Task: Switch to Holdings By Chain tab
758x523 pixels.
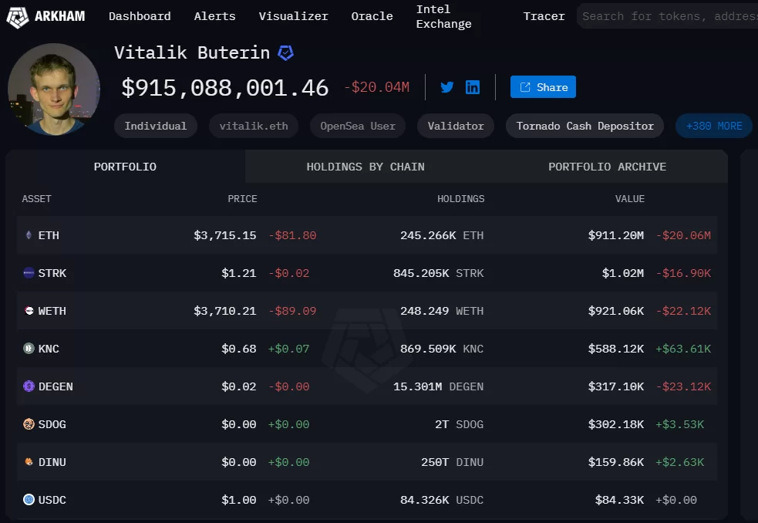Action: (365, 167)
